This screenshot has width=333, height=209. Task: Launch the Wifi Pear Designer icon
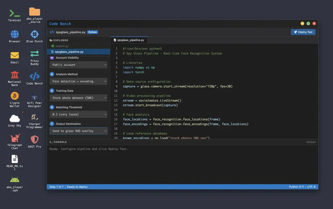point(34,96)
